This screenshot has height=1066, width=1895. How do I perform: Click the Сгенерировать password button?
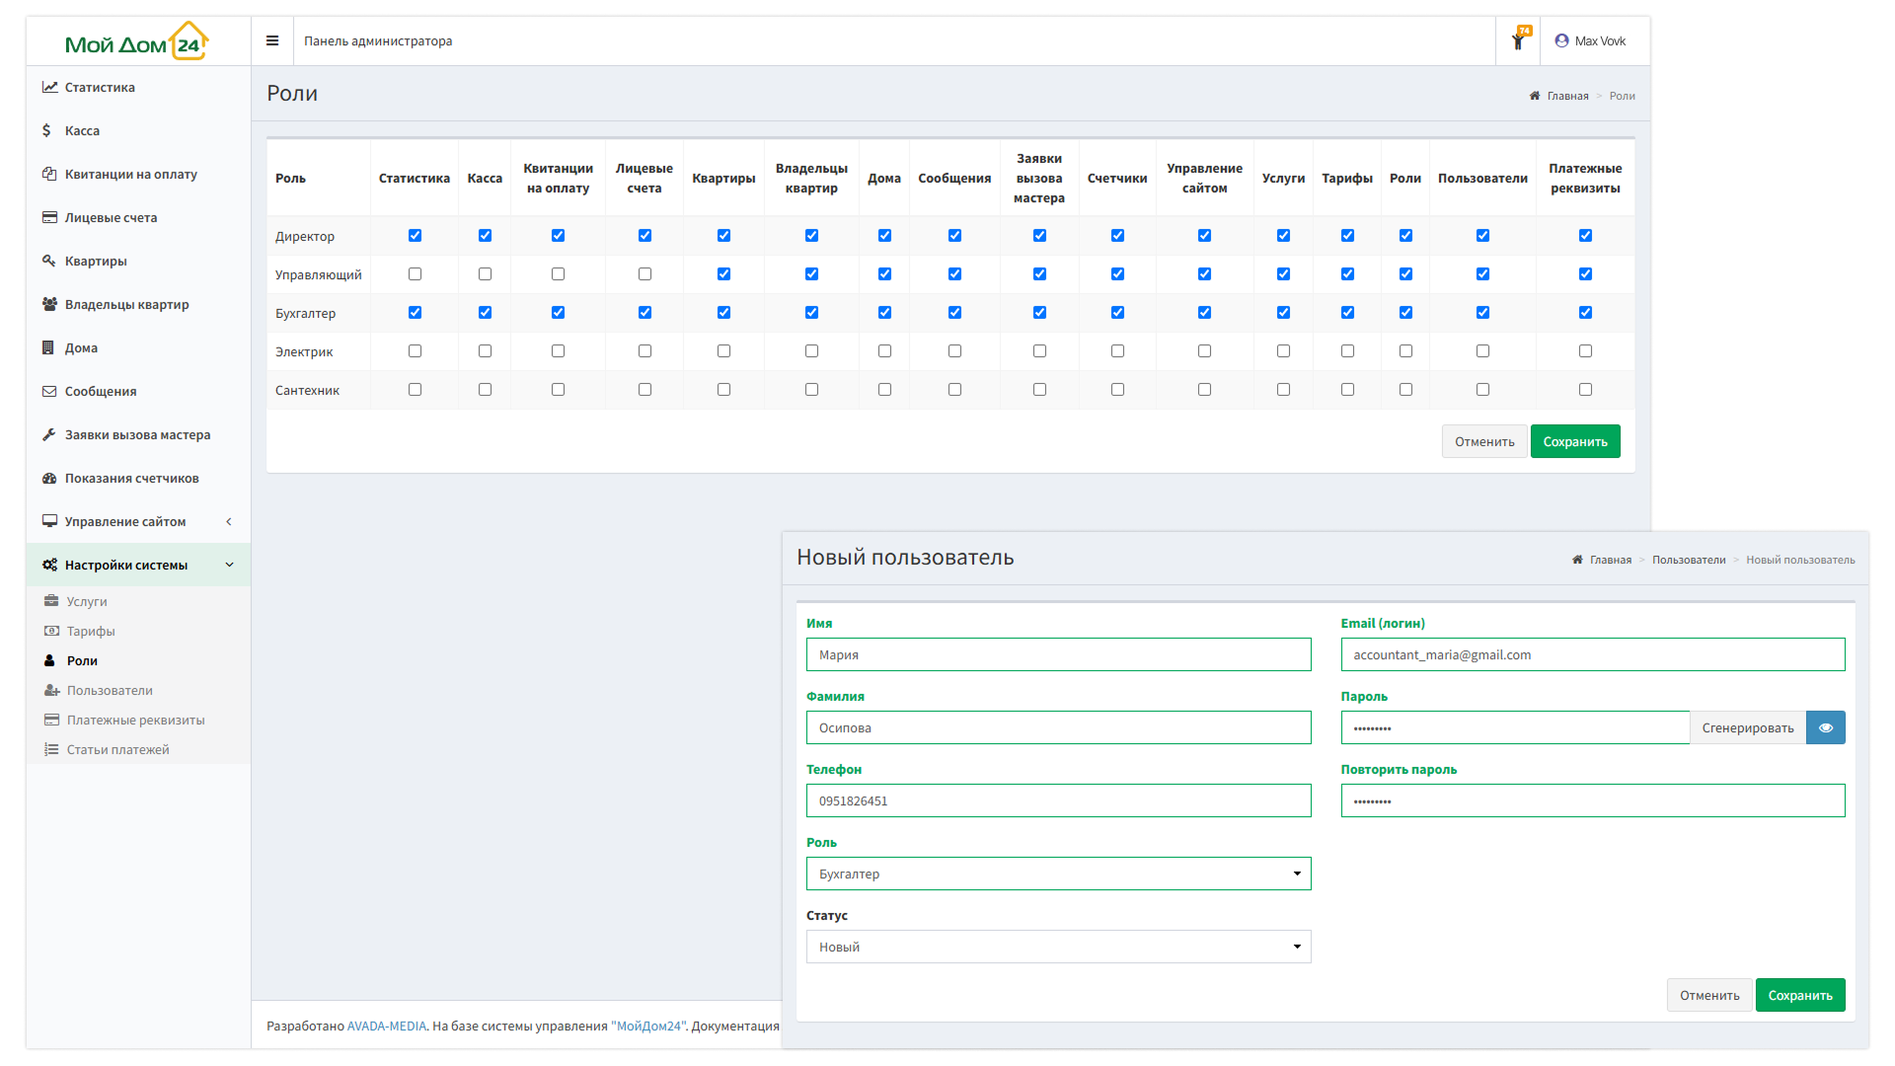point(1747,727)
